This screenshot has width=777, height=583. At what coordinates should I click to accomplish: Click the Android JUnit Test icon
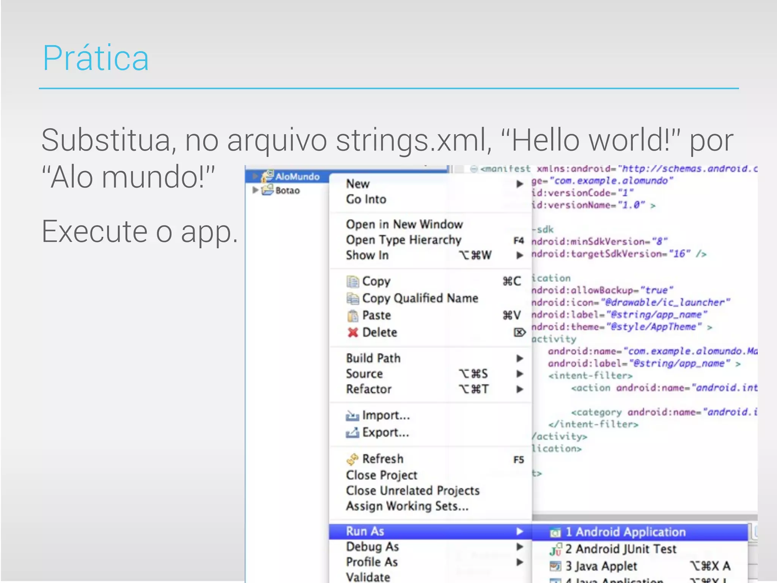pos(555,550)
